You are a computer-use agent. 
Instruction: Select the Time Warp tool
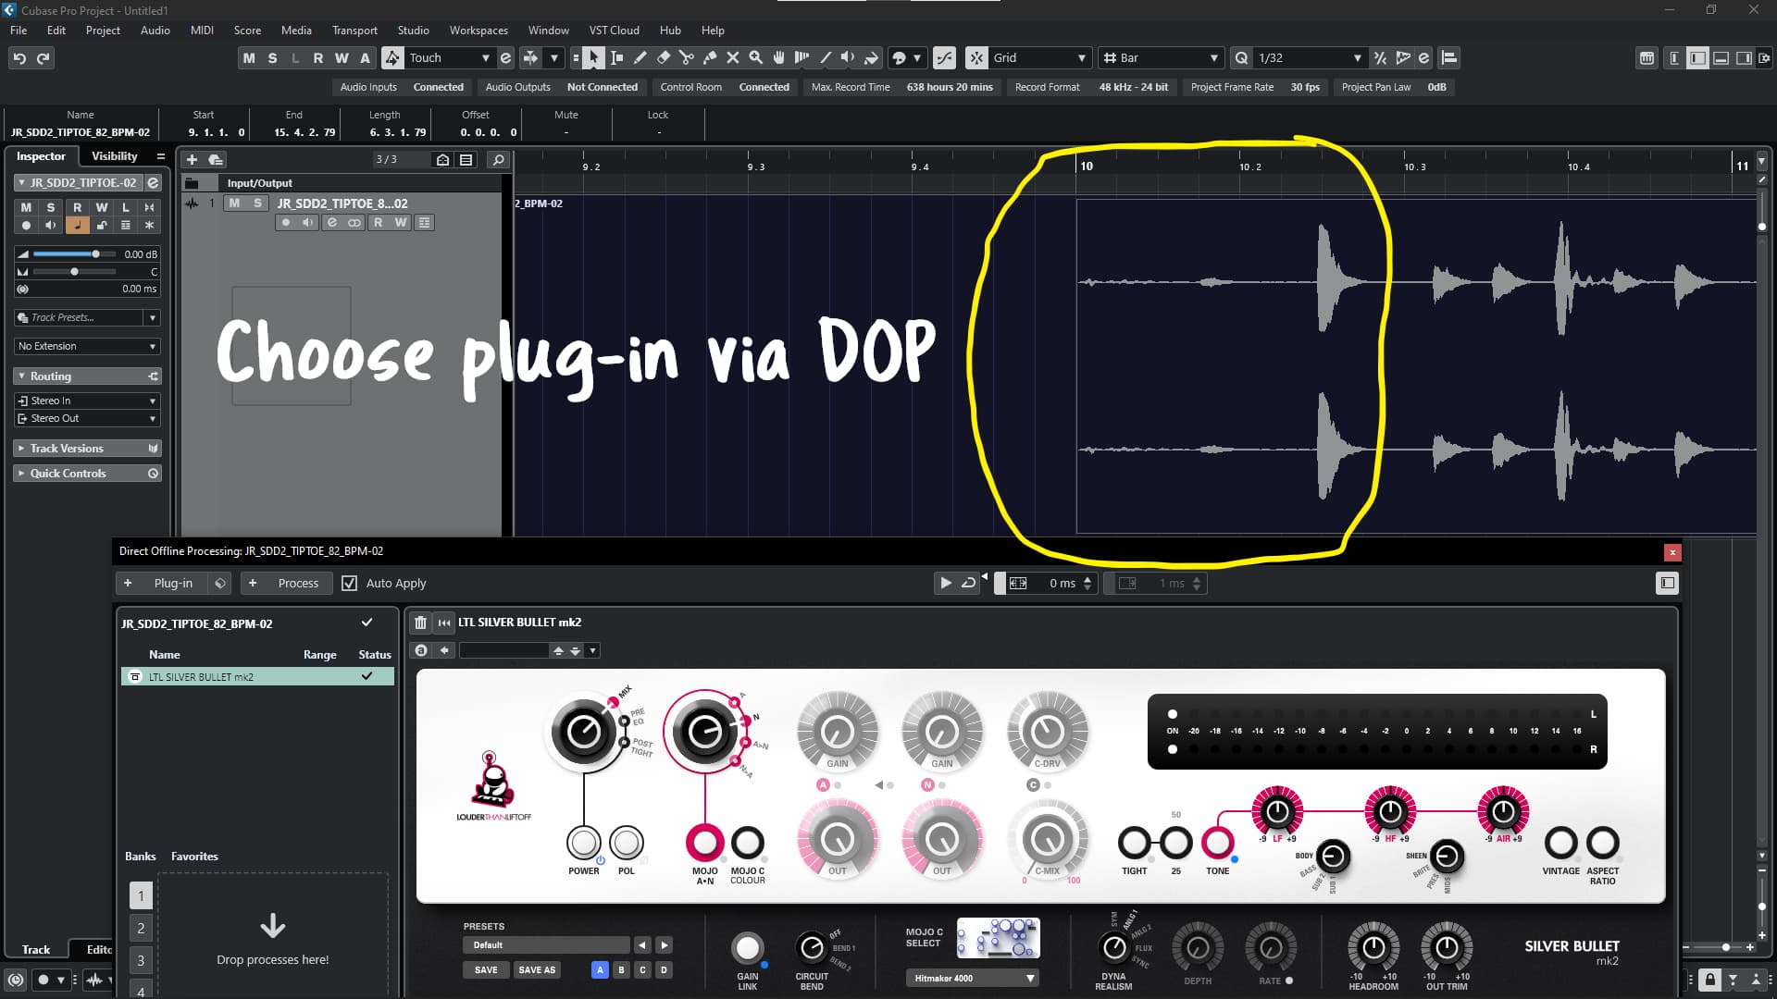pos(802,57)
